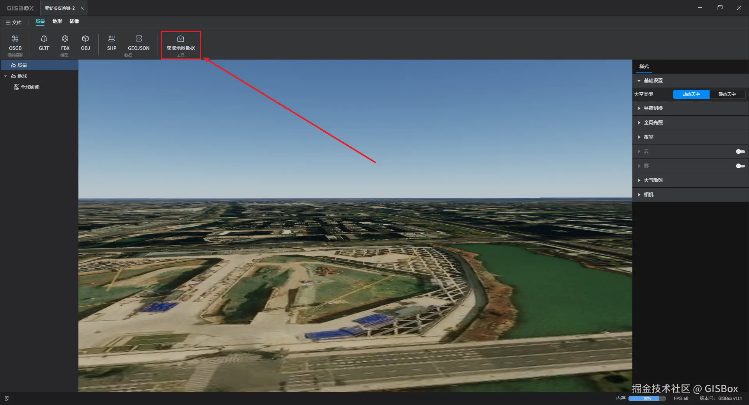Click the 场景 layer icon in tree
This screenshot has height=405, width=749.
[x=13, y=65]
